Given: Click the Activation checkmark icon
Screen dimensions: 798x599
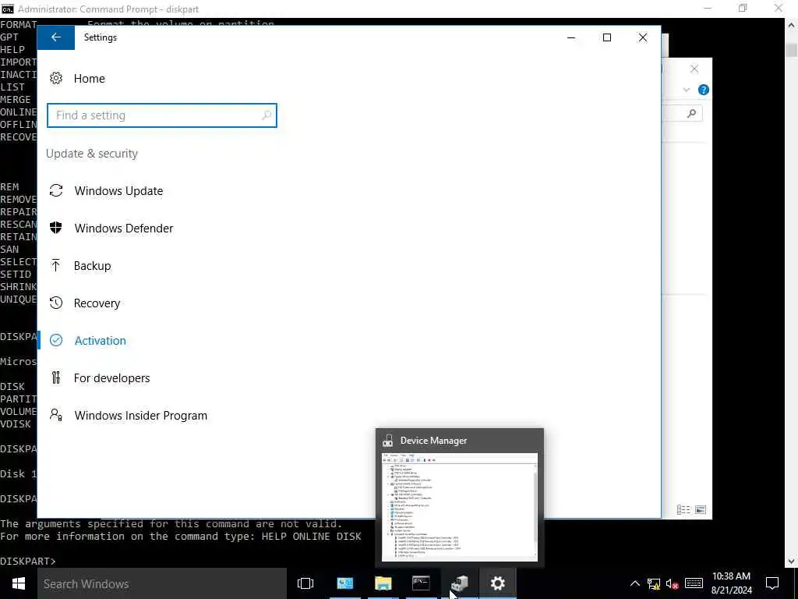Looking at the screenshot, I should [56, 340].
